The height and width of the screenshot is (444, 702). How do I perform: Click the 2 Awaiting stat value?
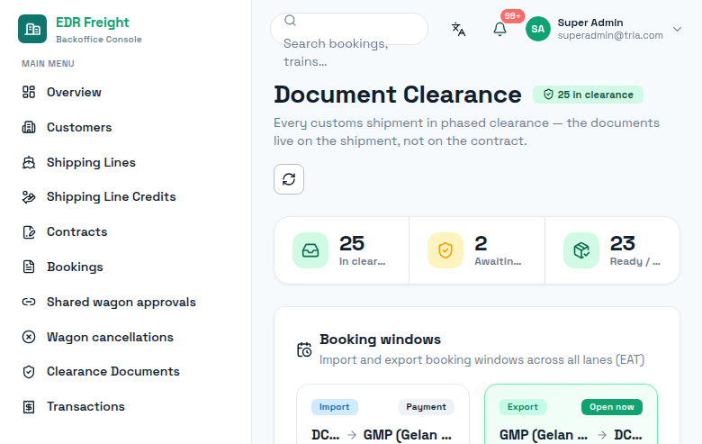481,243
